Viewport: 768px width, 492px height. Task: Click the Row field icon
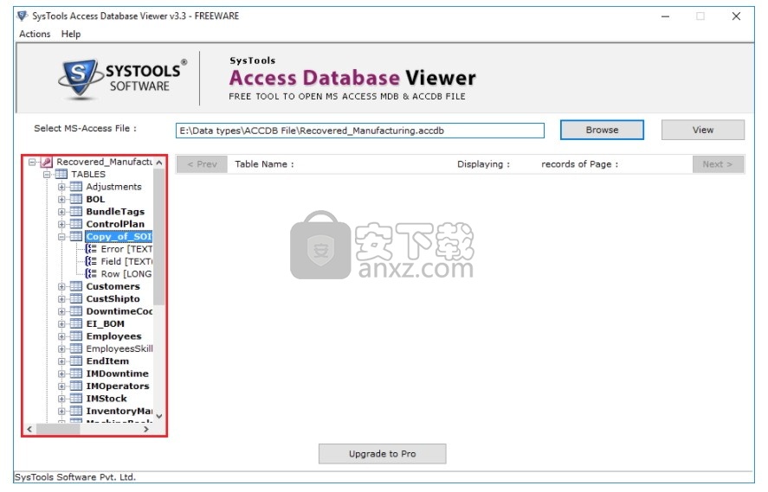[91, 274]
